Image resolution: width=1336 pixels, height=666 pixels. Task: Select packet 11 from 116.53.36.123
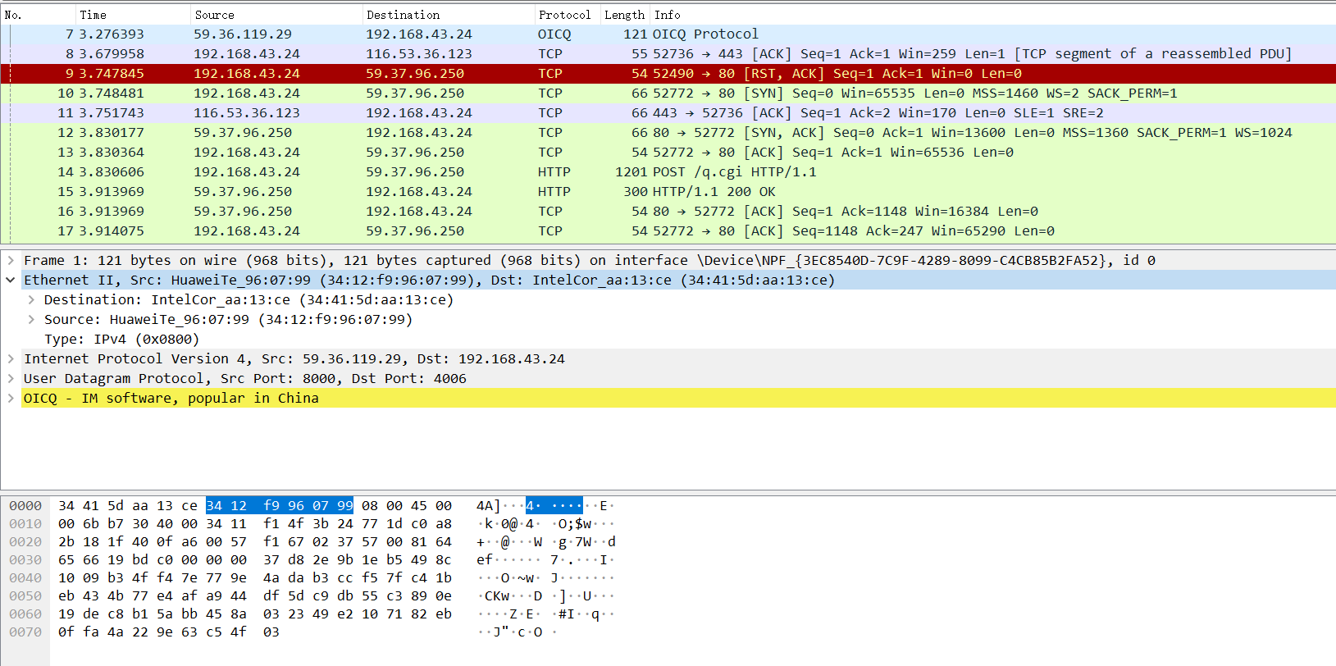668,113
